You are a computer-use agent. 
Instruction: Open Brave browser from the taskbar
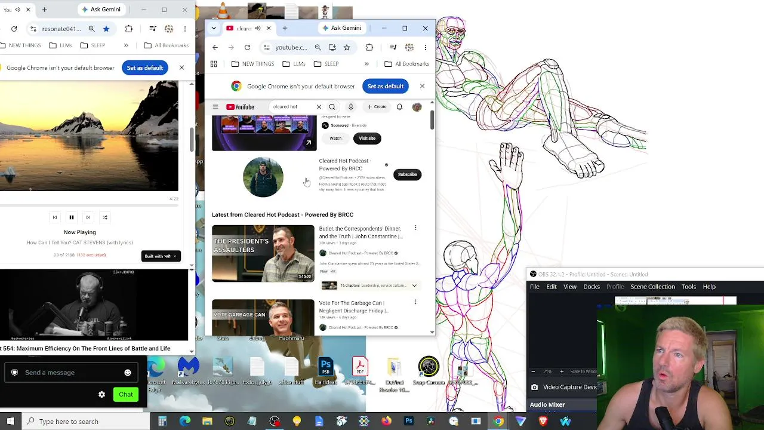(543, 422)
